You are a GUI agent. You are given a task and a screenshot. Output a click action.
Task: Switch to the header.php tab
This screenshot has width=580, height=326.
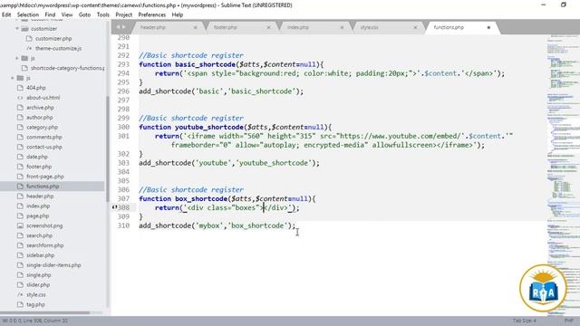[153, 27]
